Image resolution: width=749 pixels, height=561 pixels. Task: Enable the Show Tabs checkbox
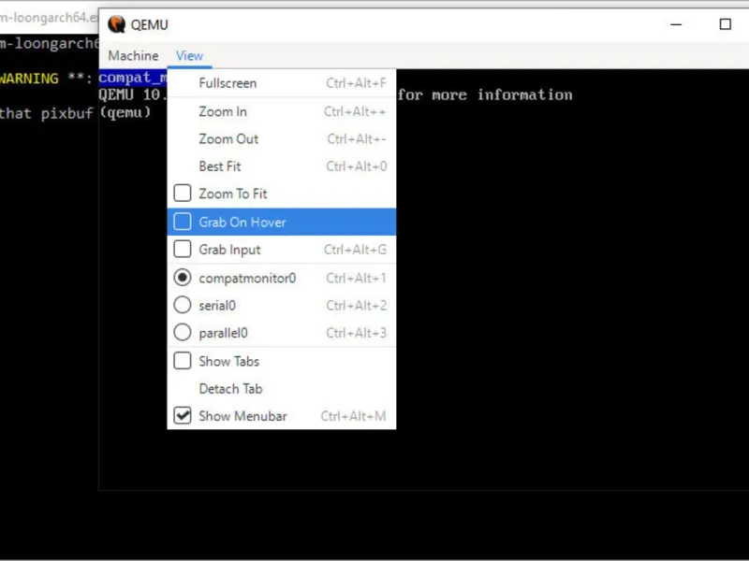[x=182, y=361]
